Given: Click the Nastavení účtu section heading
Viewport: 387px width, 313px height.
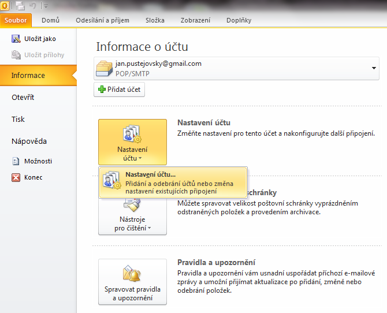Looking at the screenshot, I should coord(204,122).
